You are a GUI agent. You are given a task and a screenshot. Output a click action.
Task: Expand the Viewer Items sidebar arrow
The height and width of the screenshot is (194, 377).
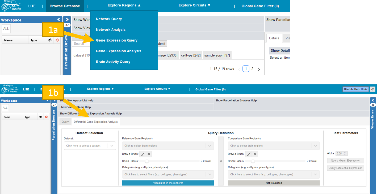click(373, 100)
